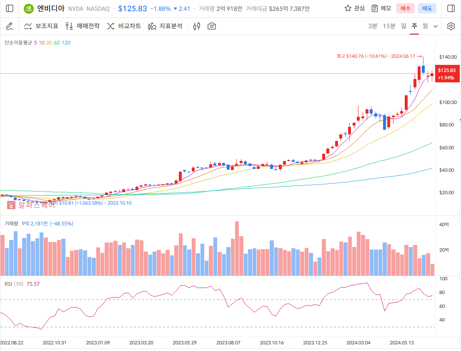Click the 2024.06.17 high blue candlestick

423,68
